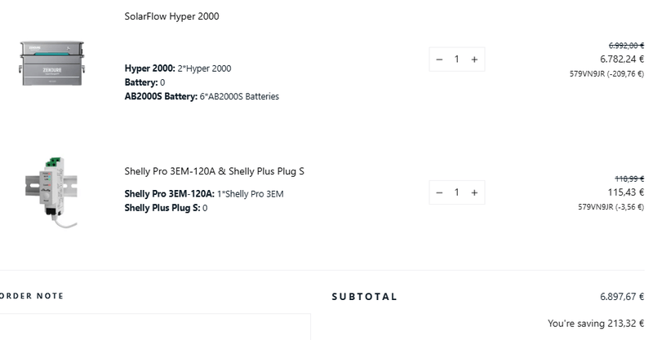Open the SolarFlow Hyper 2000 title link
653x340 pixels.
pos(171,16)
